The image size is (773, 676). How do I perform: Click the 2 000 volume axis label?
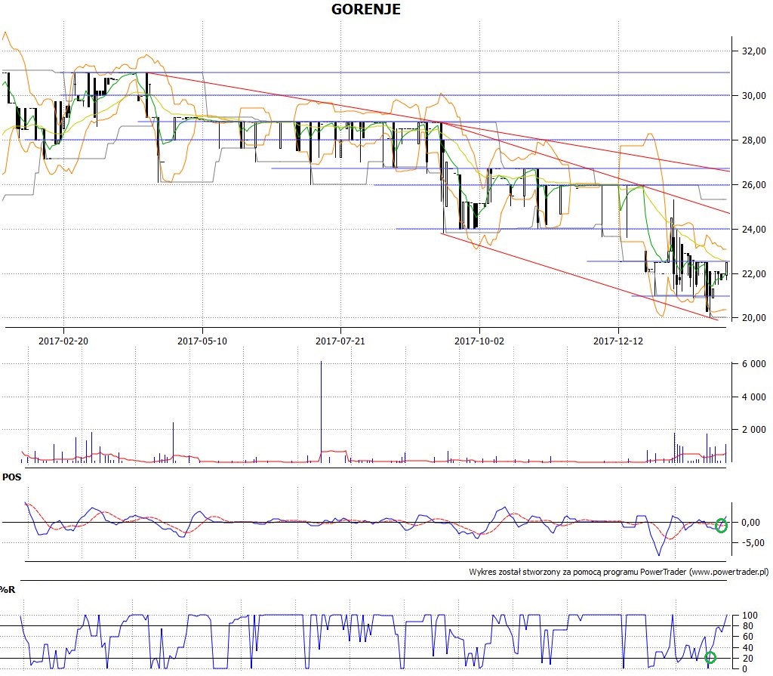754,429
